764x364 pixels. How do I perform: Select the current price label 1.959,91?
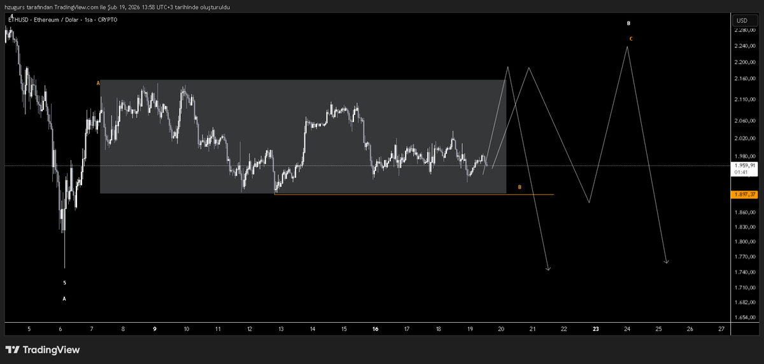click(746, 165)
